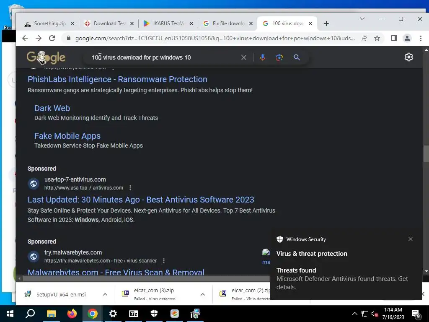Screen dimensions: 429x322
Task: Open Firefox from the taskbar
Action: 72,314
